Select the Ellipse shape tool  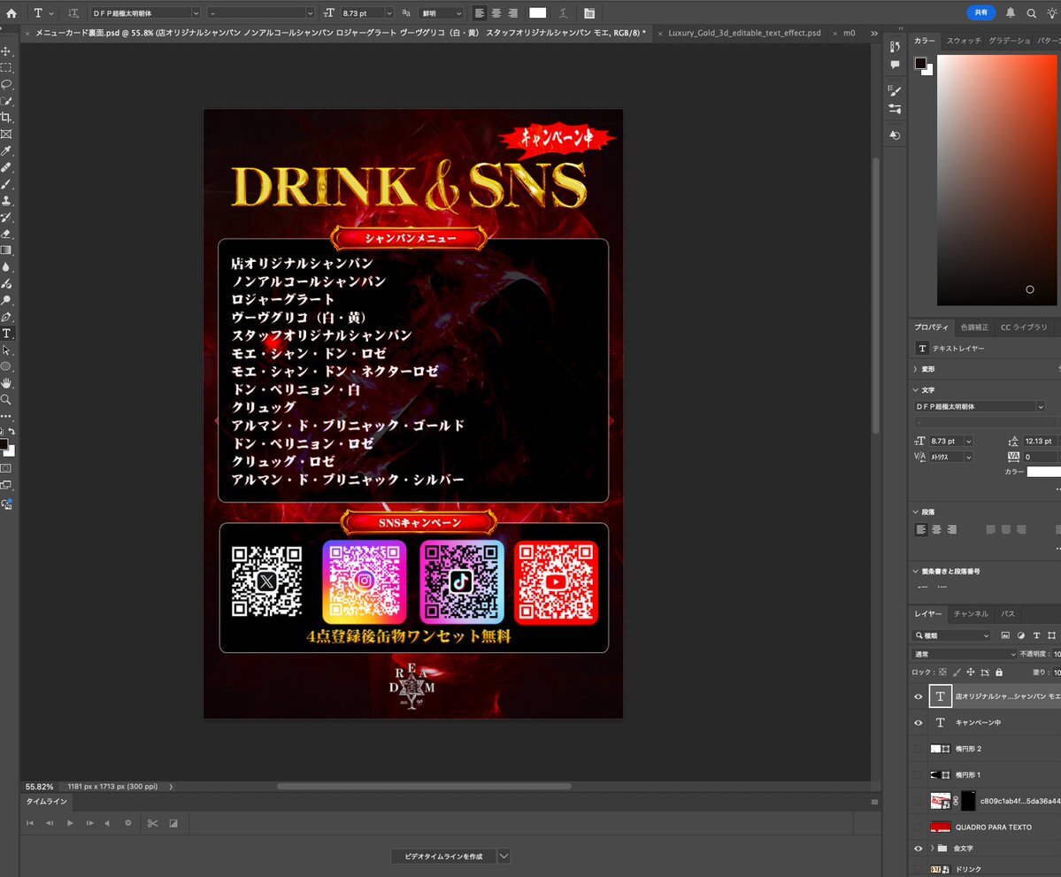click(6, 366)
